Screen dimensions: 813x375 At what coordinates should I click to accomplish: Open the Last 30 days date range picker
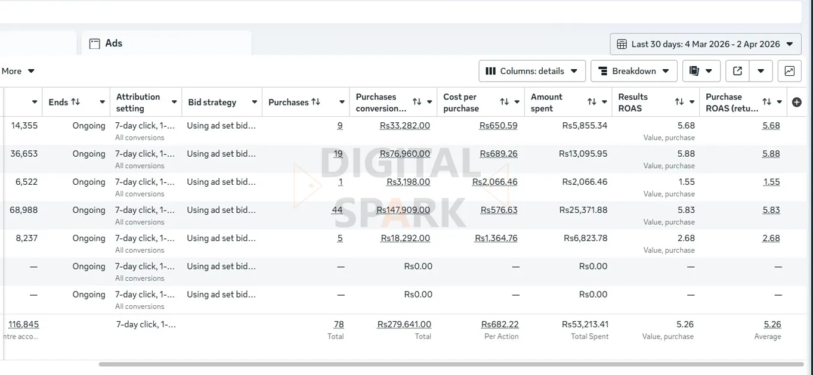pyautogui.click(x=705, y=44)
